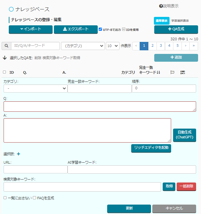Click the flag icon column header
This screenshot has height=214, width=201.
[x=172, y=72]
